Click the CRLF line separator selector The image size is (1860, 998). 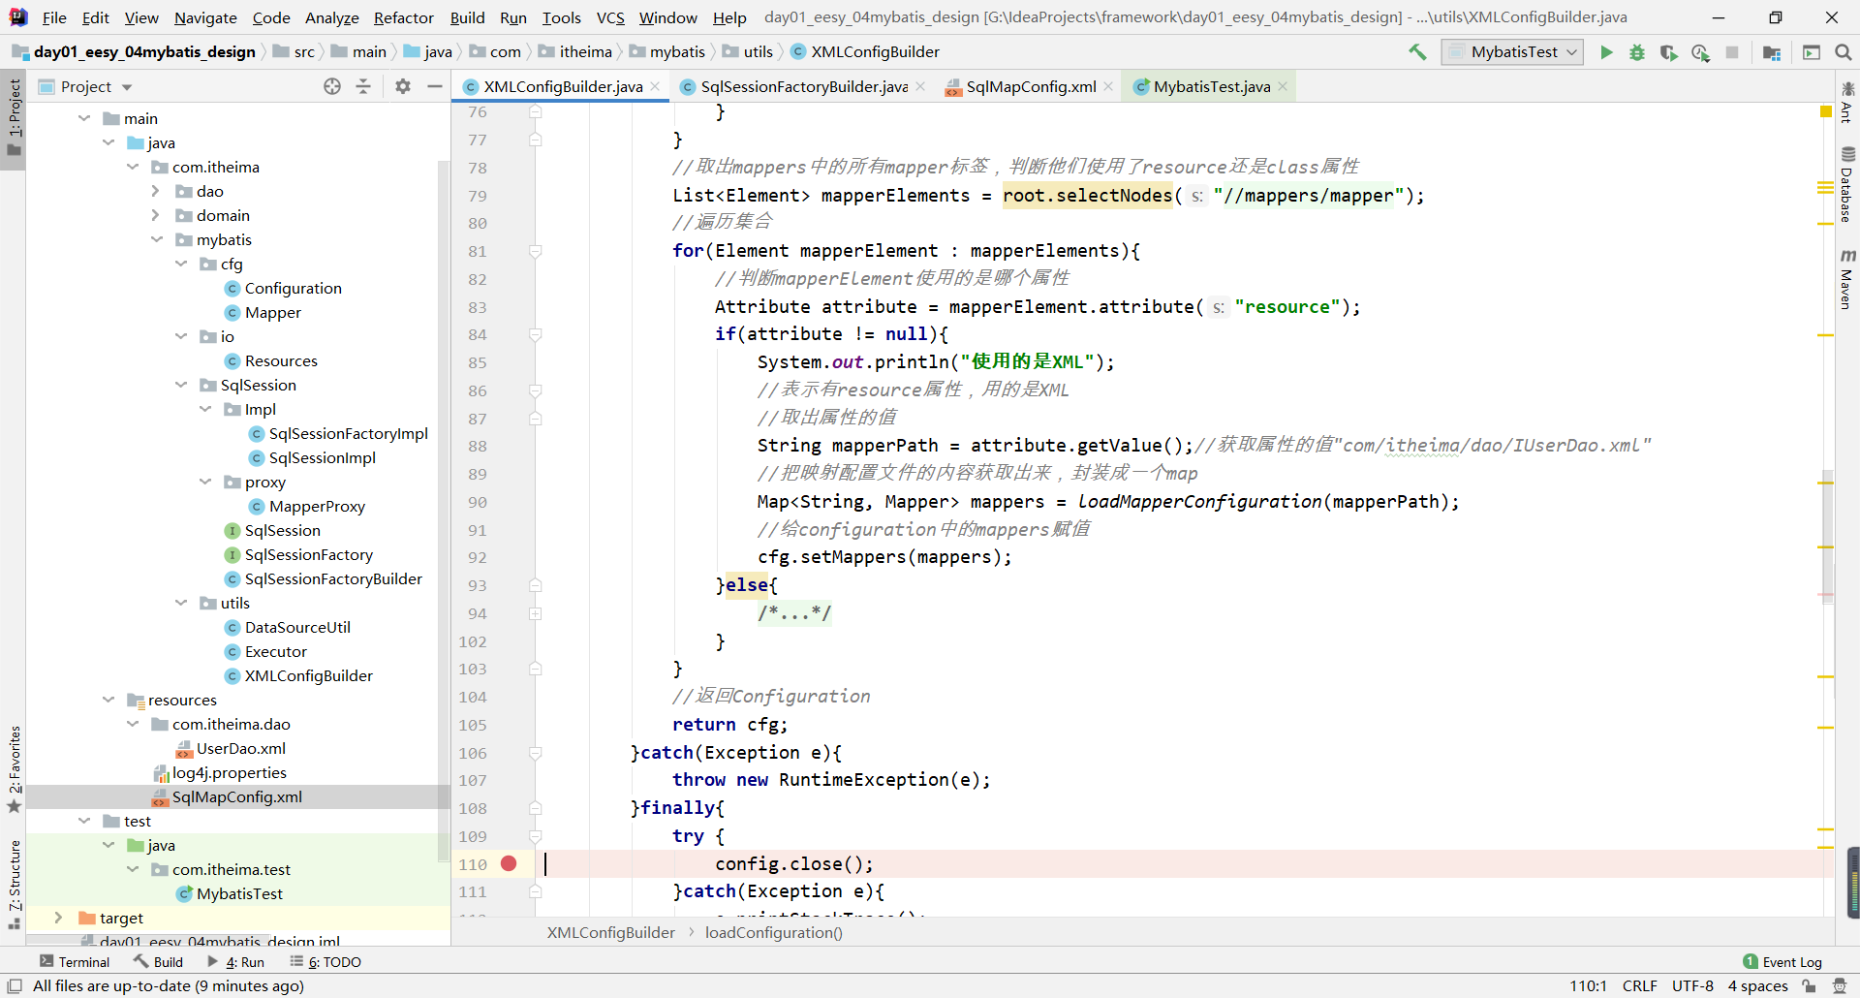point(1640,986)
